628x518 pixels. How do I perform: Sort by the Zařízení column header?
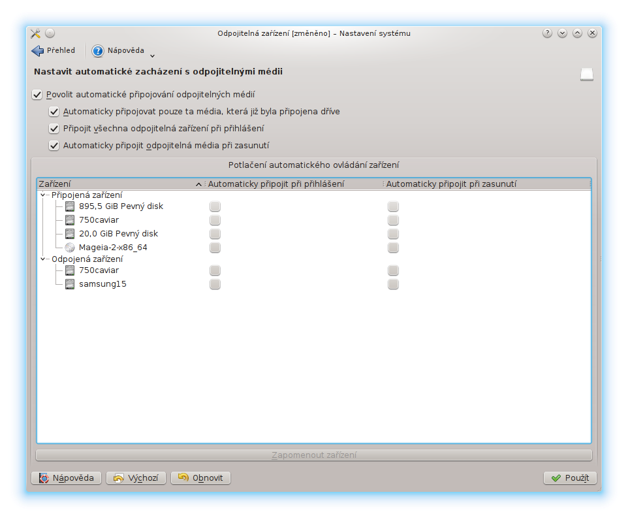(x=120, y=184)
